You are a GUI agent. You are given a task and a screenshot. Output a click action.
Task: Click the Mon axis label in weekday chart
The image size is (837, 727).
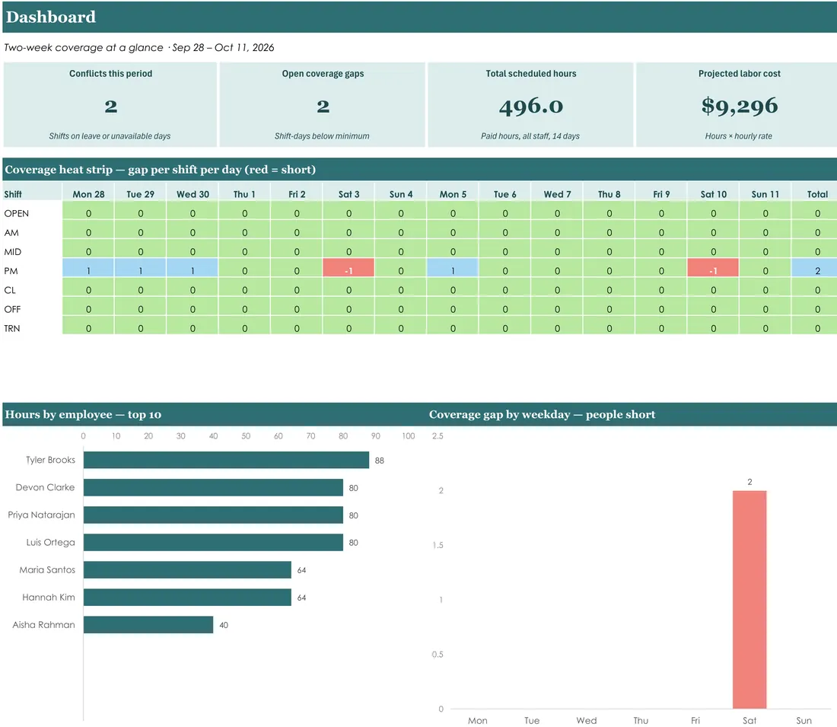478,721
